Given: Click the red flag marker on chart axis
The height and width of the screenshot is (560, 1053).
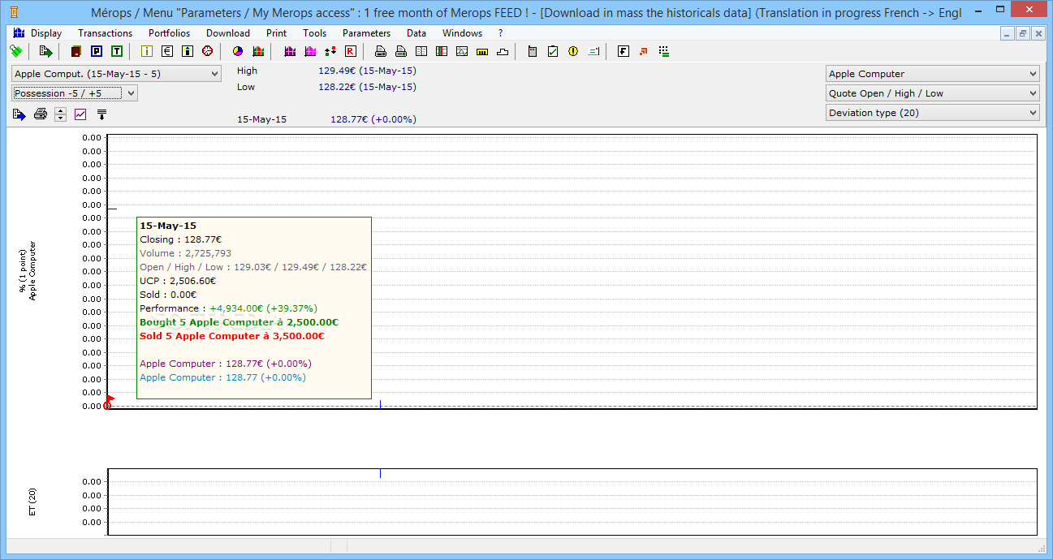Looking at the screenshot, I should (110, 399).
